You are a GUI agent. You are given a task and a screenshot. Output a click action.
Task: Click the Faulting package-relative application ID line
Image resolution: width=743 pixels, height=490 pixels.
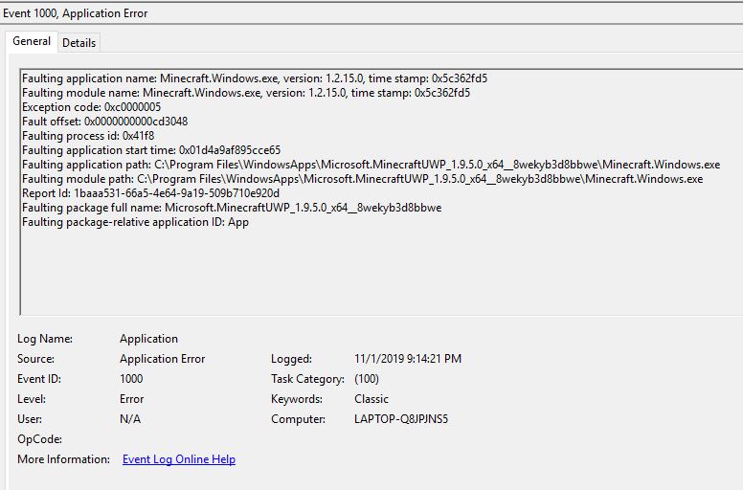click(x=135, y=222)
